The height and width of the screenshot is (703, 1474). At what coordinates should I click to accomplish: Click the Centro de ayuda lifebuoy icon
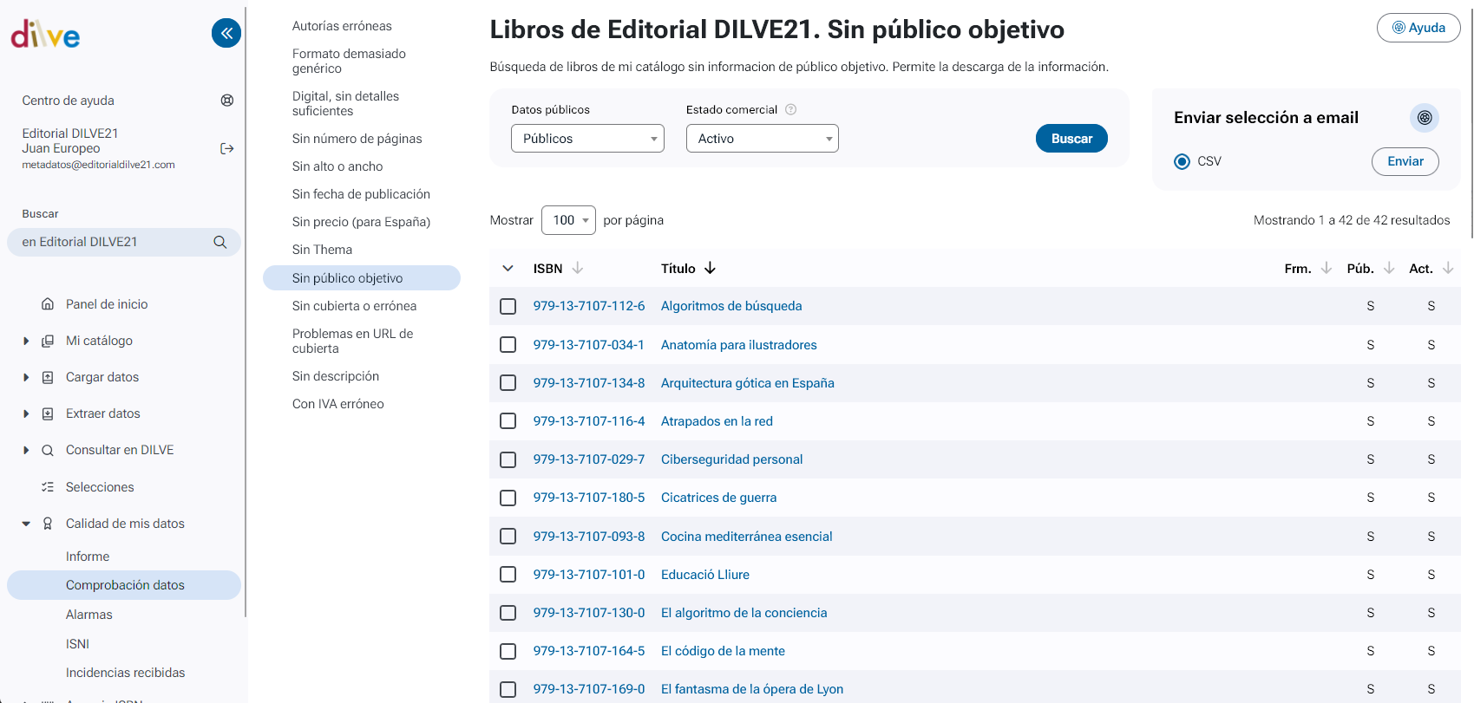click(x=227, y=101)
